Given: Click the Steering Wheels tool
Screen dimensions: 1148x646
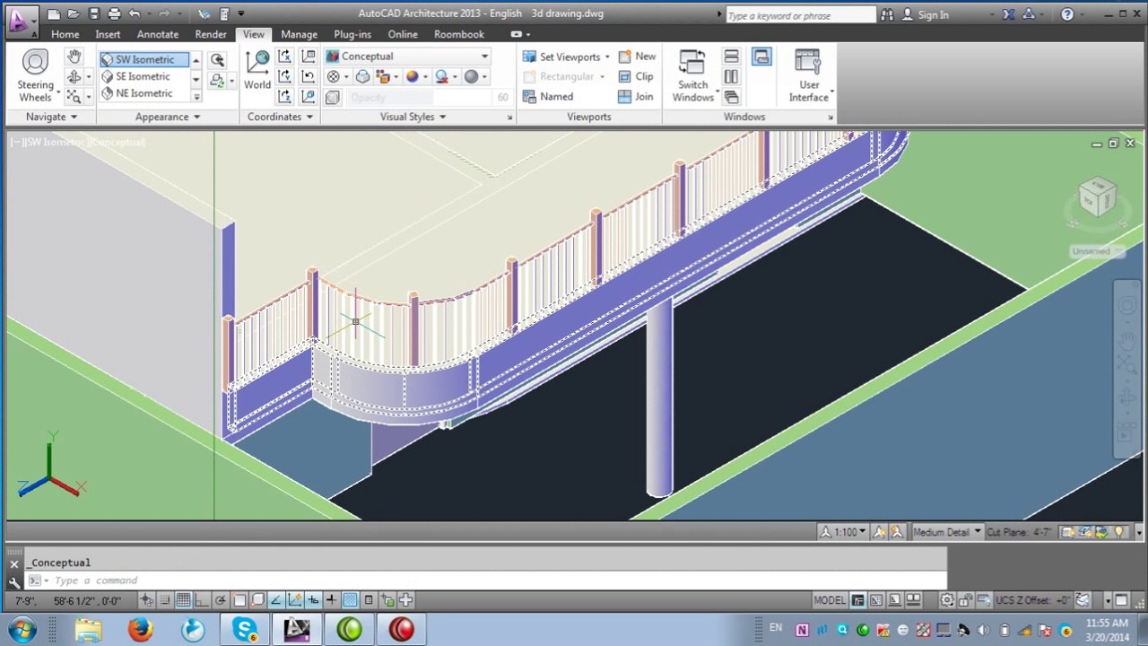Looking at the screenshot, I should (x=35, y=76).
